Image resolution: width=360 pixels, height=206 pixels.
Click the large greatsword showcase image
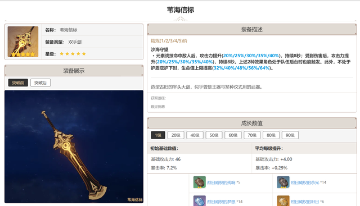point(74,147)
